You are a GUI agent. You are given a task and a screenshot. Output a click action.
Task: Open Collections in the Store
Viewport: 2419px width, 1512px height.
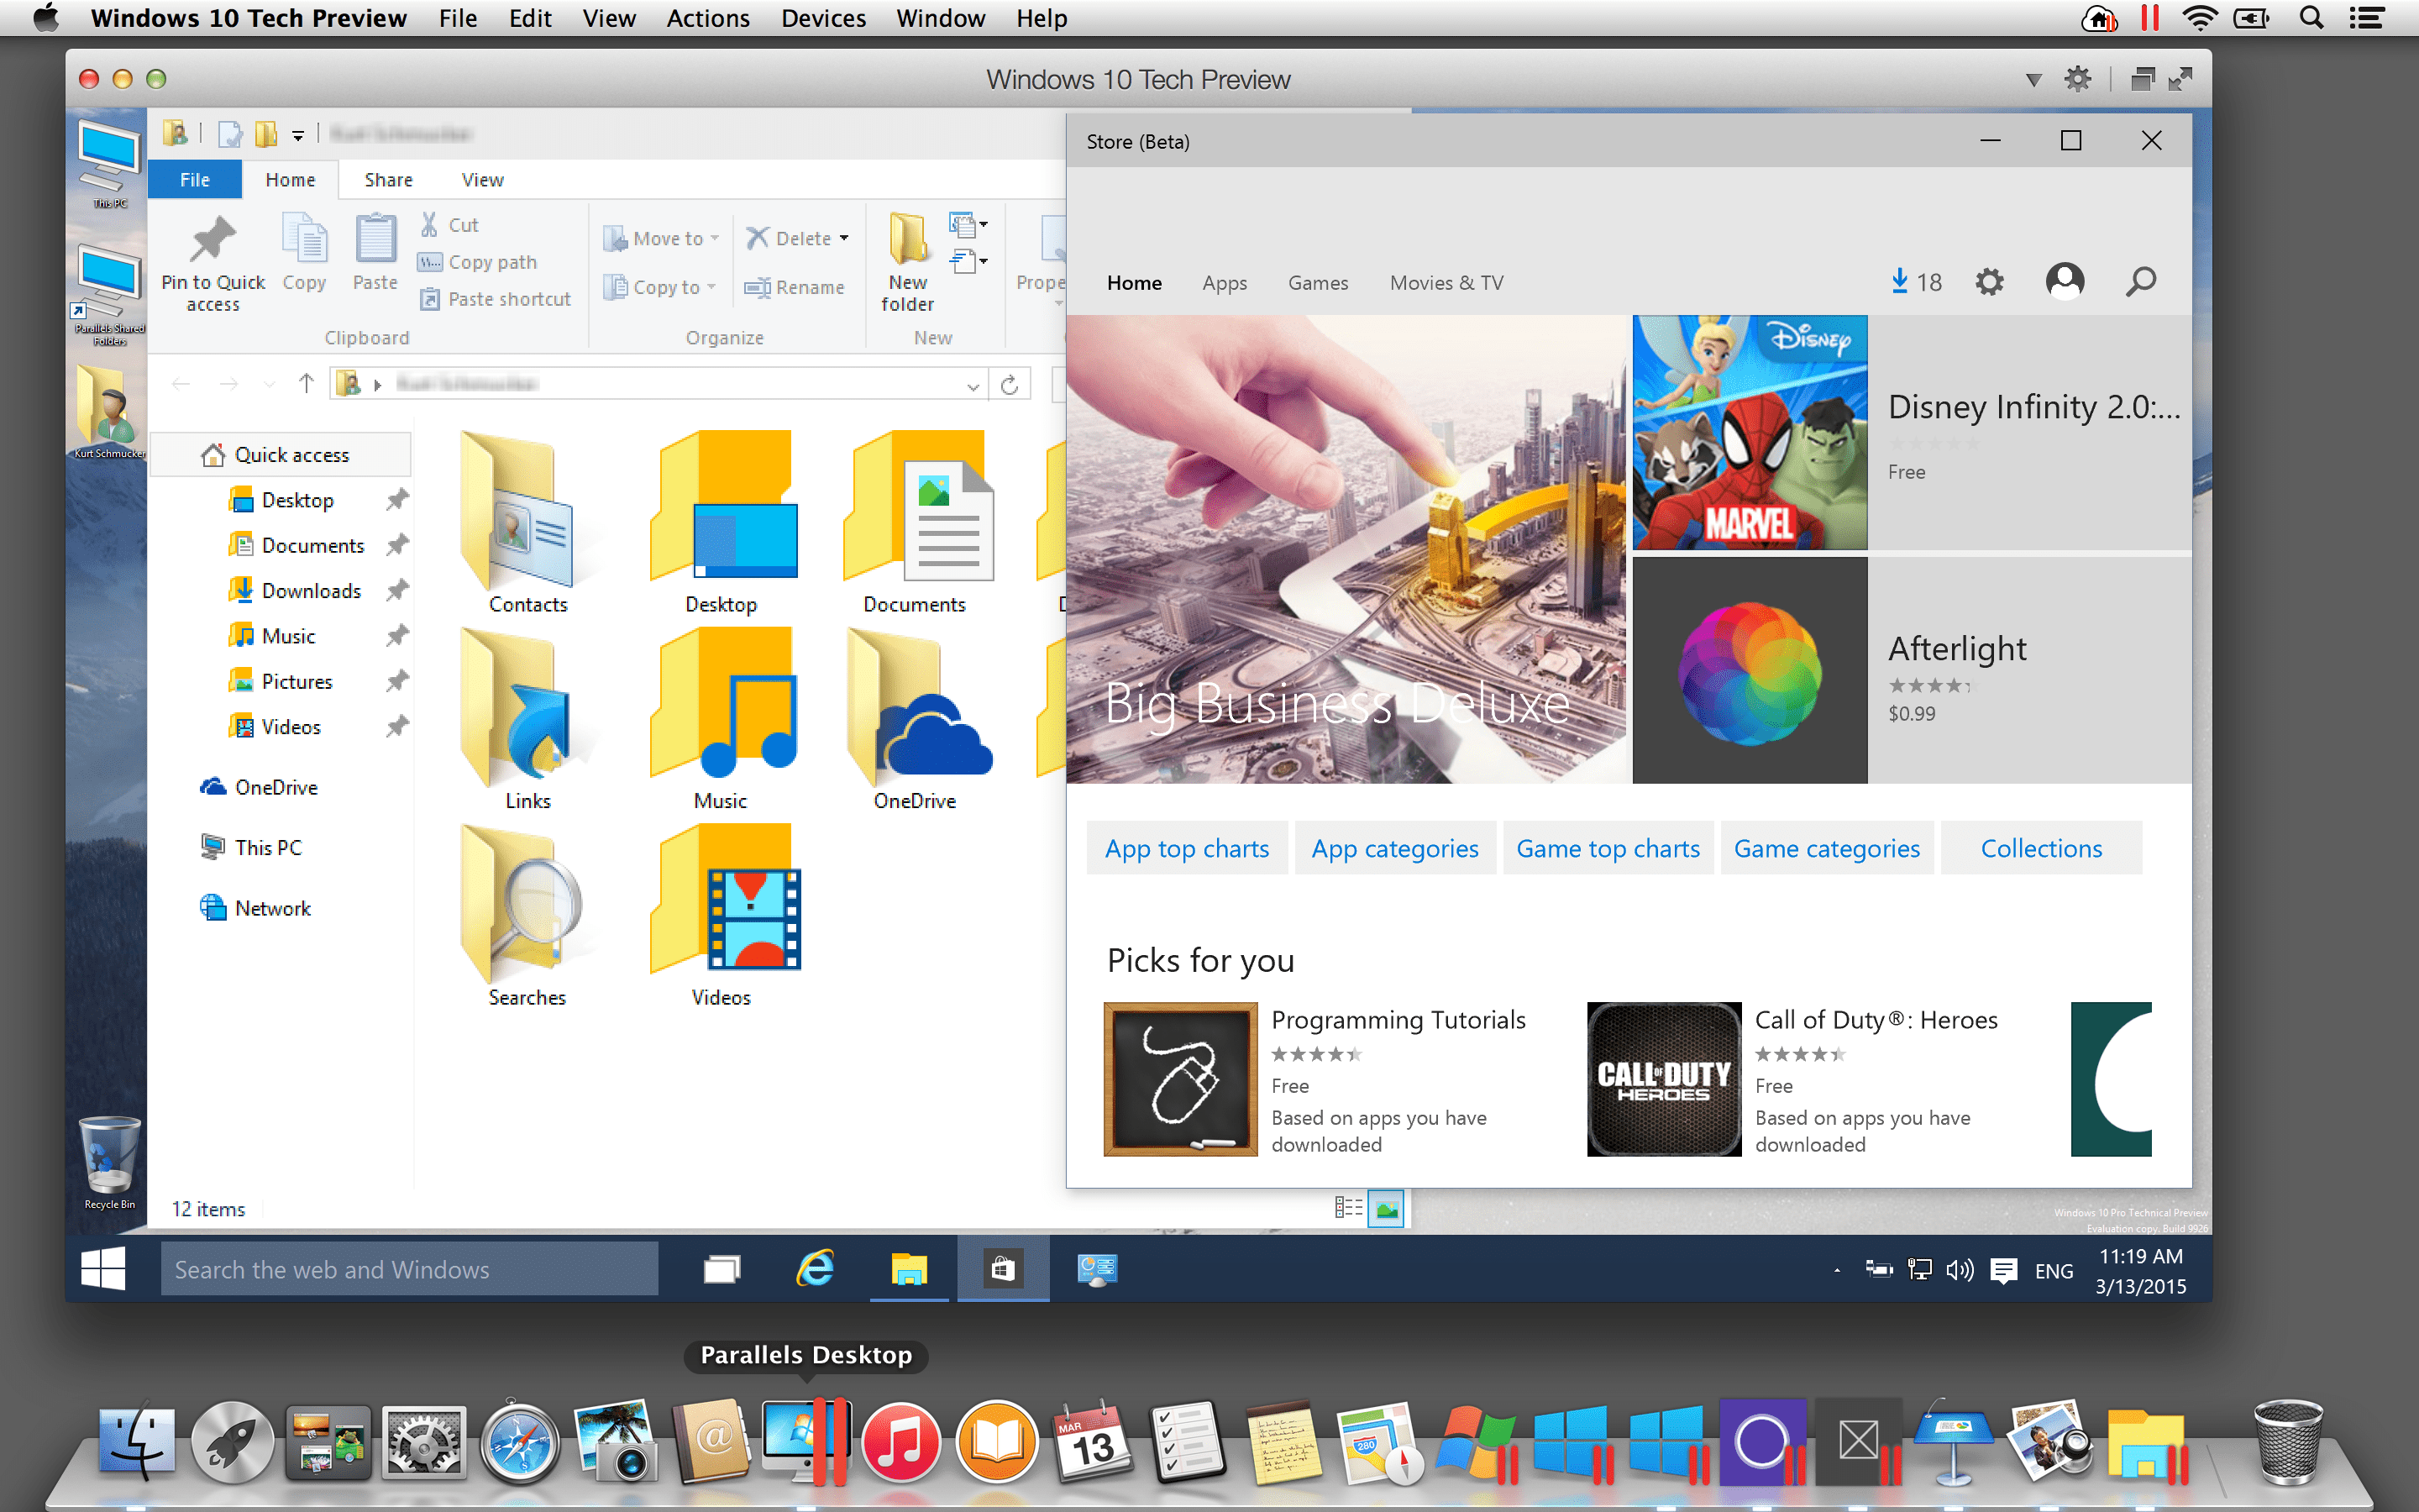coord(2041,850)
